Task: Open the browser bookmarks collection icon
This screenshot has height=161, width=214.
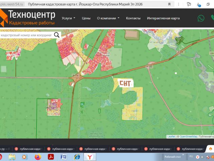Action: point(208,4)
